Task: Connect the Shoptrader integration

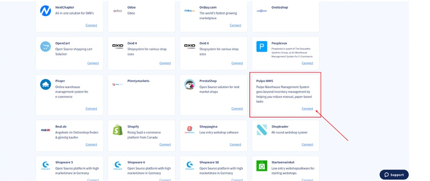Action: tap(307, 144)
